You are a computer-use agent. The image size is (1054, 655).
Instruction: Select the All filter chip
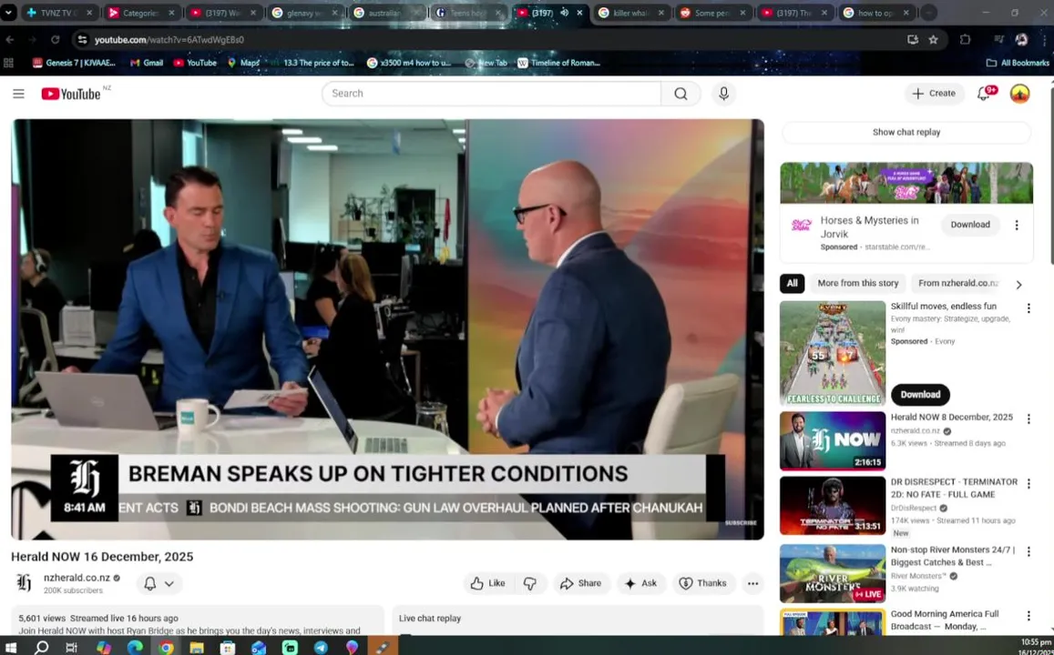[792, 283]
